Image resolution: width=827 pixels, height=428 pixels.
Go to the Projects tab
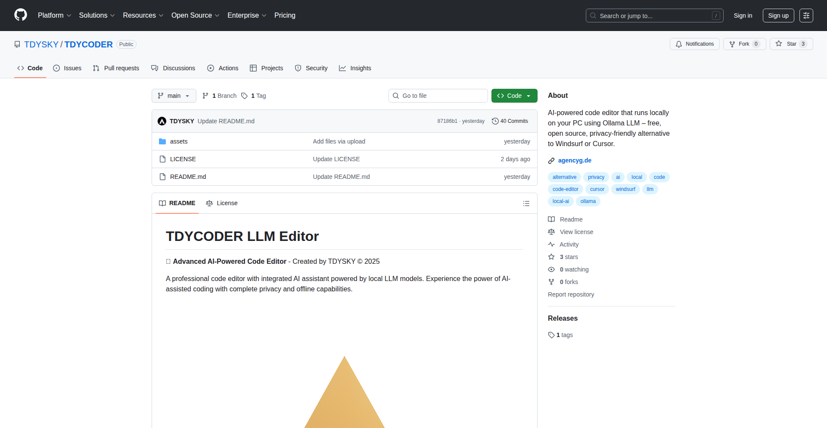(267, 68)
